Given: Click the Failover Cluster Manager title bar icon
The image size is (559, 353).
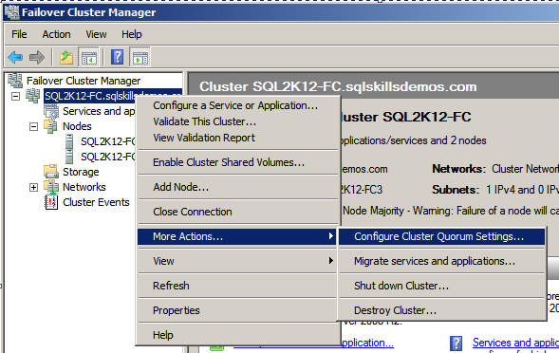Looking at the screenshot, I should click(x=11, y=12).
